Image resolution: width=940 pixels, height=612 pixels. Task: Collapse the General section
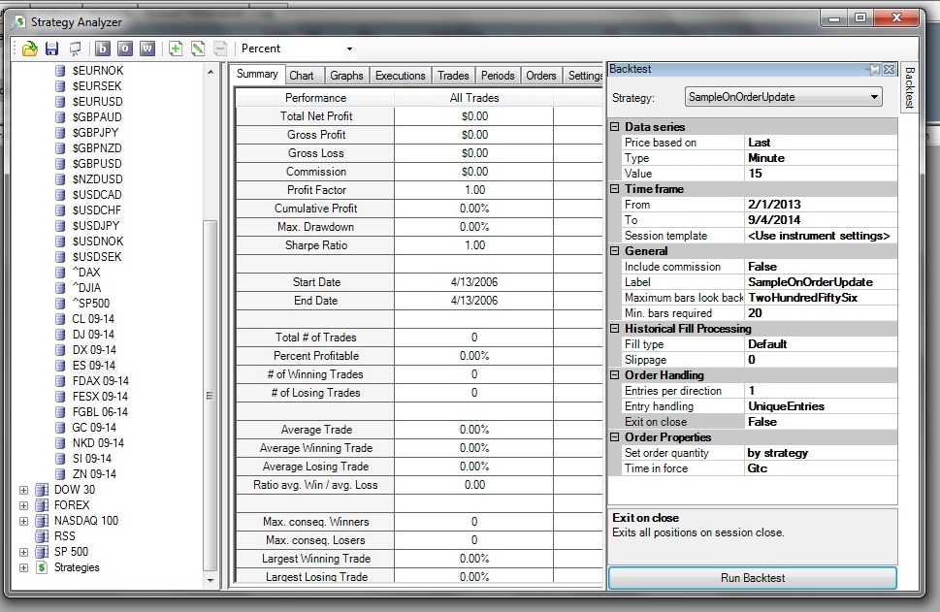pyautogui.click(x=614, y=251)
